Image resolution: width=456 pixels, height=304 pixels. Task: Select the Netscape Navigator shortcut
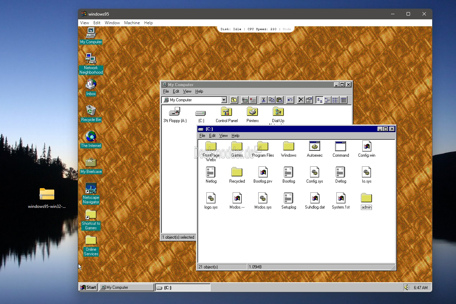coord(91,193)
